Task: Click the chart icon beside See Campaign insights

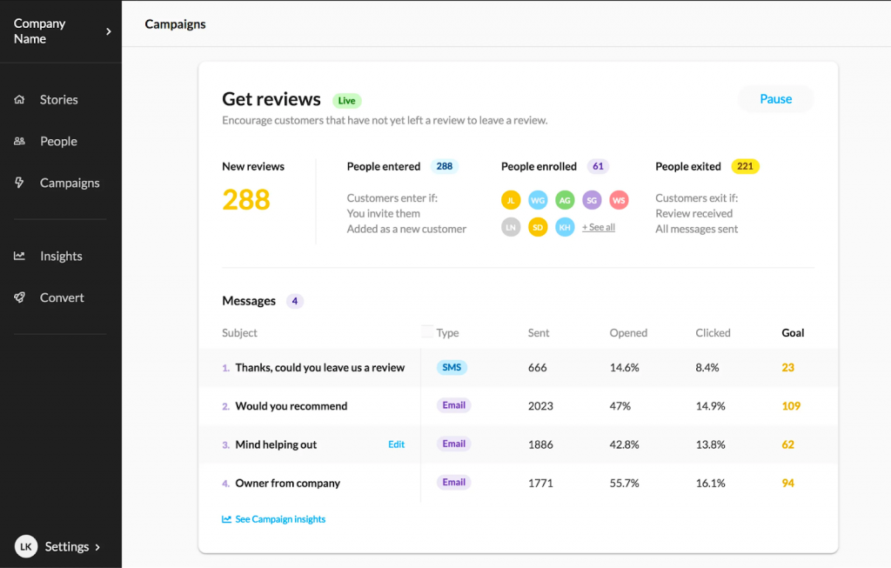Action: (227, 518)
